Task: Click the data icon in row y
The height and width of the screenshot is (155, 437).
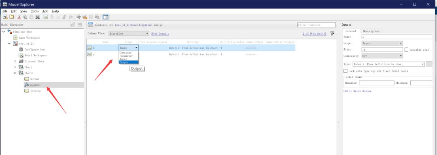Action: pos(89,54)
